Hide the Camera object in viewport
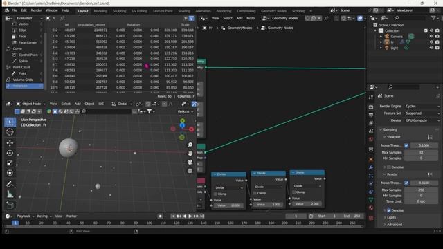The width and height of the screenshot is (443, 249). coord(431,37)
